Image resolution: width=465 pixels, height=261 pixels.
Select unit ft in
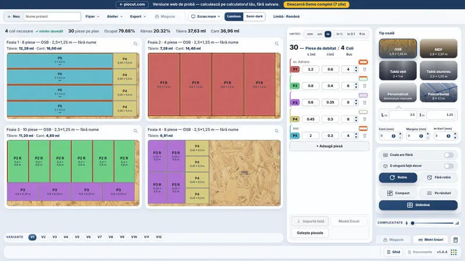(x=362, y=34)
